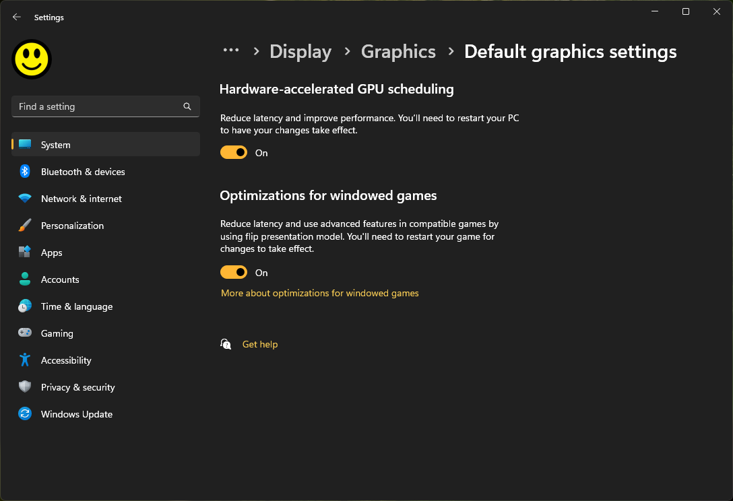Open More about optimizations for windowed games
Screen dimensions: 733x501
(320, 293)
